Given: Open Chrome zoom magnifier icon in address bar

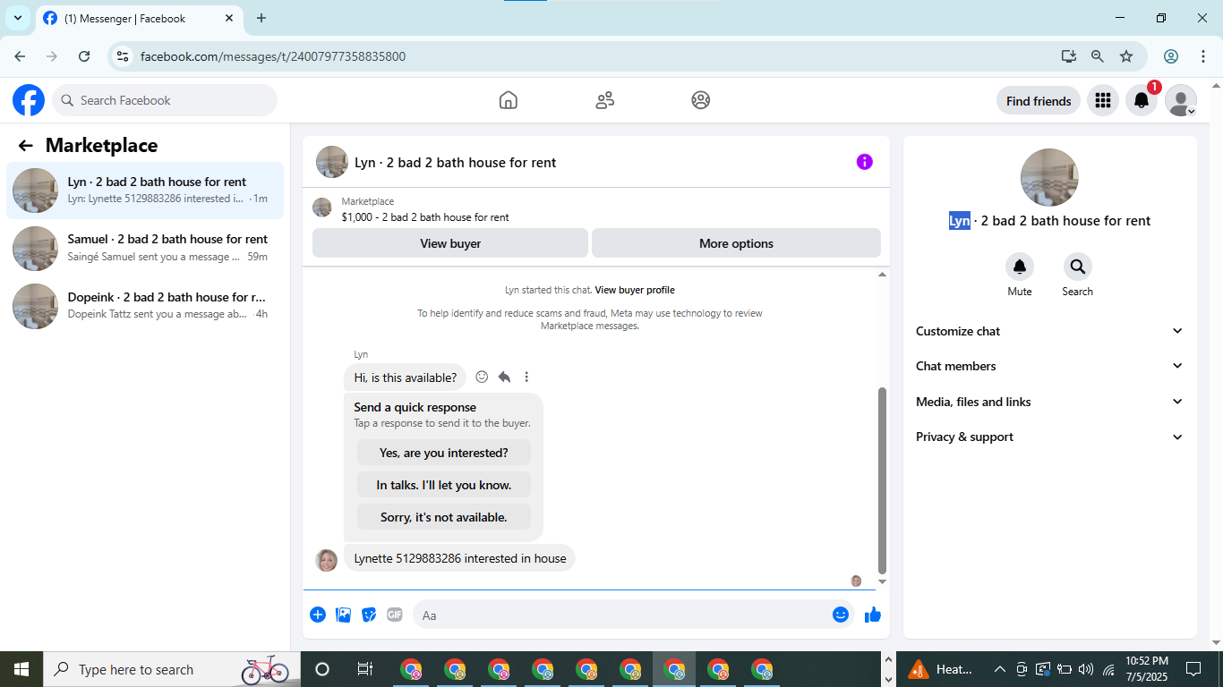Looking at the screenshot, I should click(1098, 56).
